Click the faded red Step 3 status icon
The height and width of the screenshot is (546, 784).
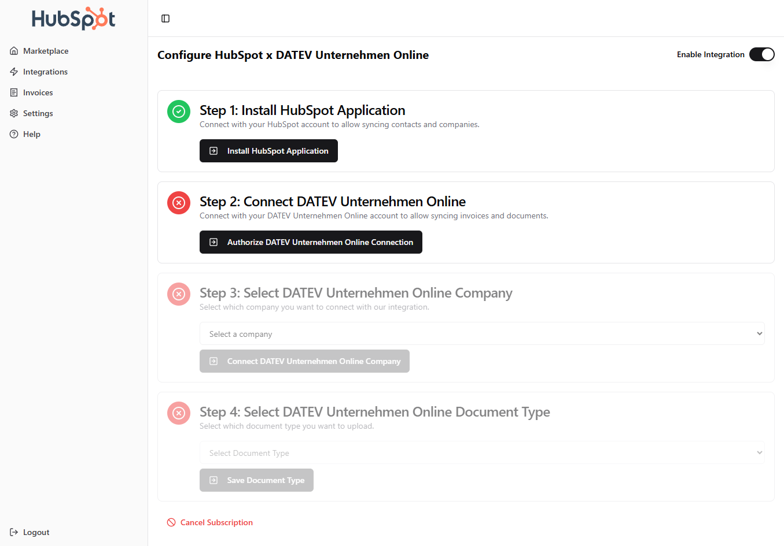[179, 294]
